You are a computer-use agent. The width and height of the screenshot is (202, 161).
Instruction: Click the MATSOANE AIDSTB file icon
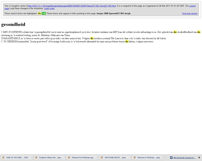[102, 158]
